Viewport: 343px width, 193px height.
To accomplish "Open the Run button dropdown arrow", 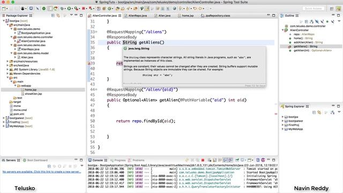I will pos(72,9).
